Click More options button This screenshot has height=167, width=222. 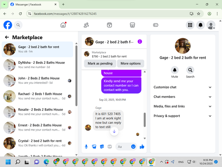131,63
